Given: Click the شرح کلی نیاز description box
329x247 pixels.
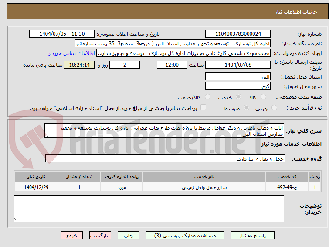Looking at the screenshot, I should (164, 130).
